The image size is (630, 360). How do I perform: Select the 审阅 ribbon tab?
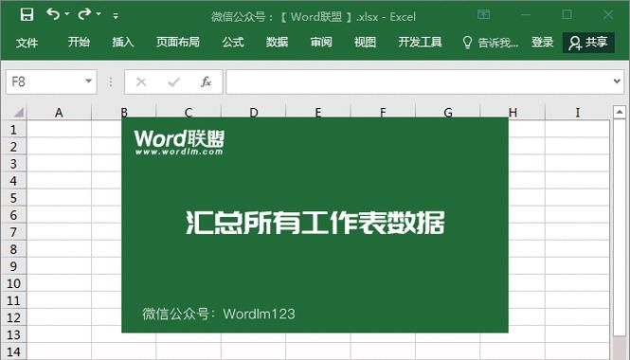pyautogui.click(x=321, y=42)
